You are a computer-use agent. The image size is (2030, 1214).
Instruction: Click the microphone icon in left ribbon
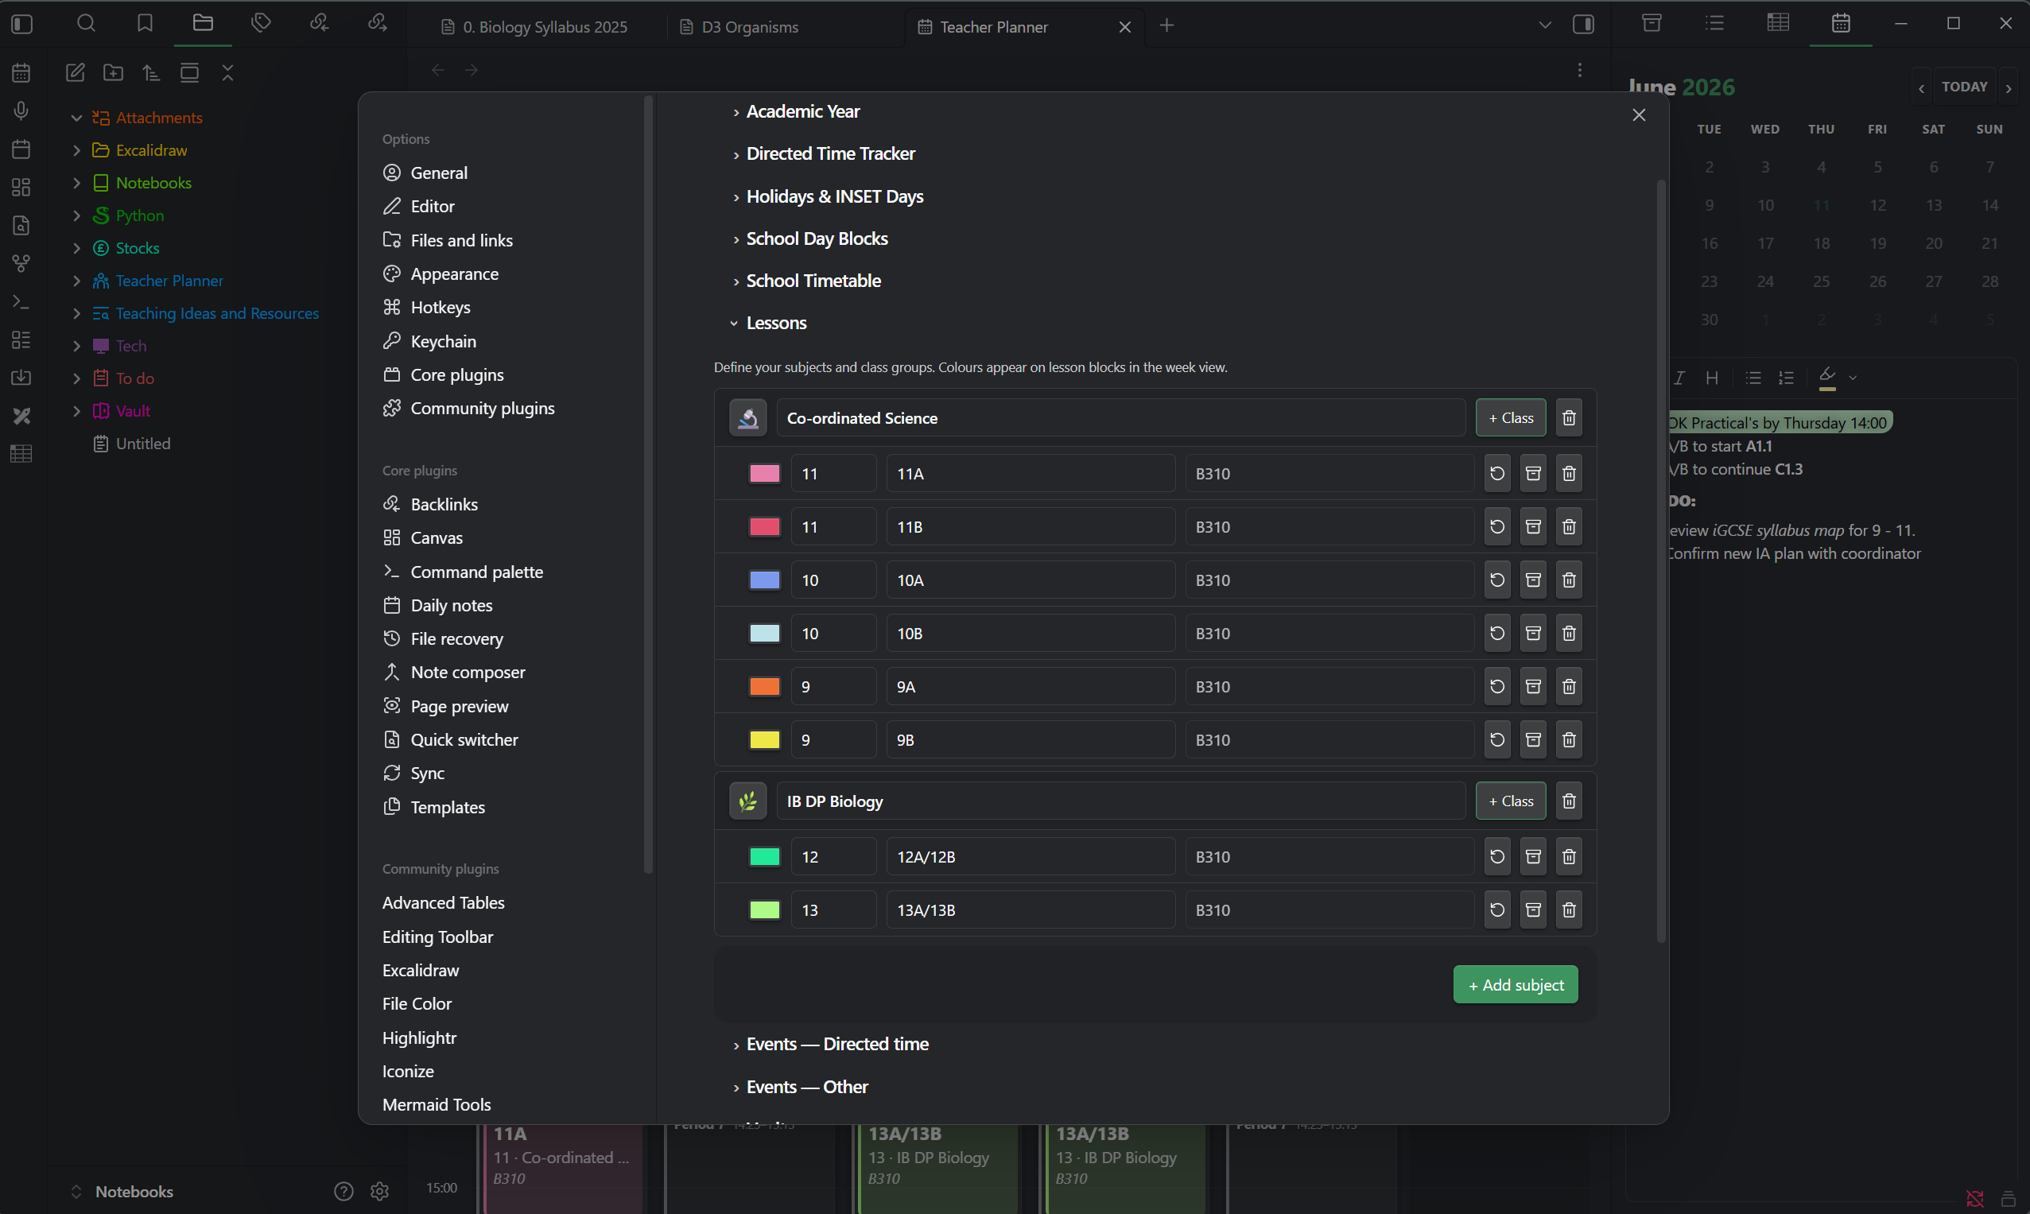pyautogui.click(x=21, y=111)
